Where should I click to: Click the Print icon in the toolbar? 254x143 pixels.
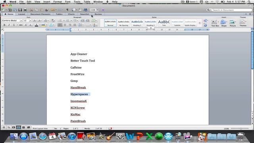25,10
